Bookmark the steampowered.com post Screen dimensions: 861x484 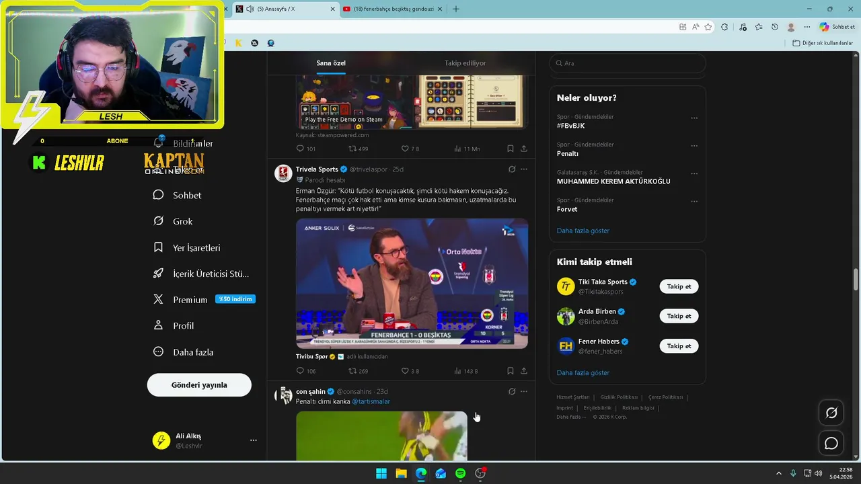click(x=511, y=149)
